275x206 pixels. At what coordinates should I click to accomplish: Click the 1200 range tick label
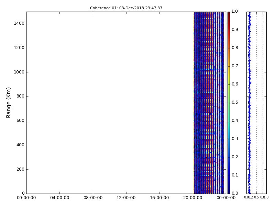[x=19, y=48]
